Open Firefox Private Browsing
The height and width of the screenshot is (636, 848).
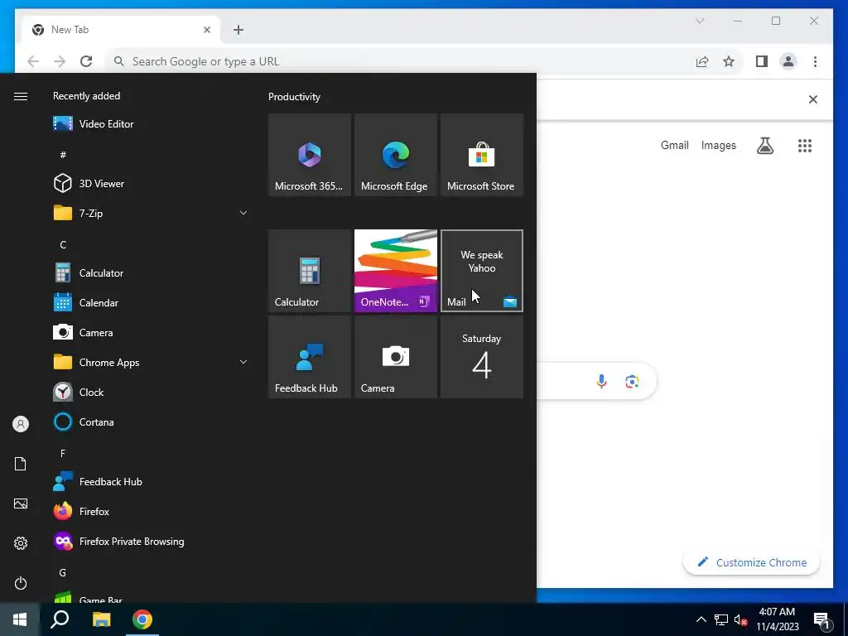coord(150,542)
